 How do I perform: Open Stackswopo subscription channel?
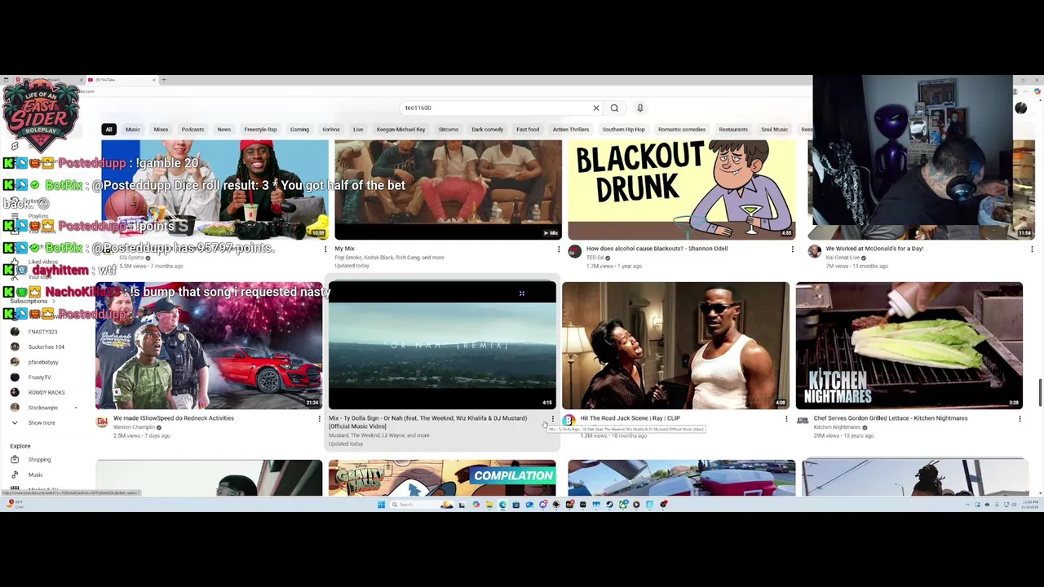(x=42, y=408)
